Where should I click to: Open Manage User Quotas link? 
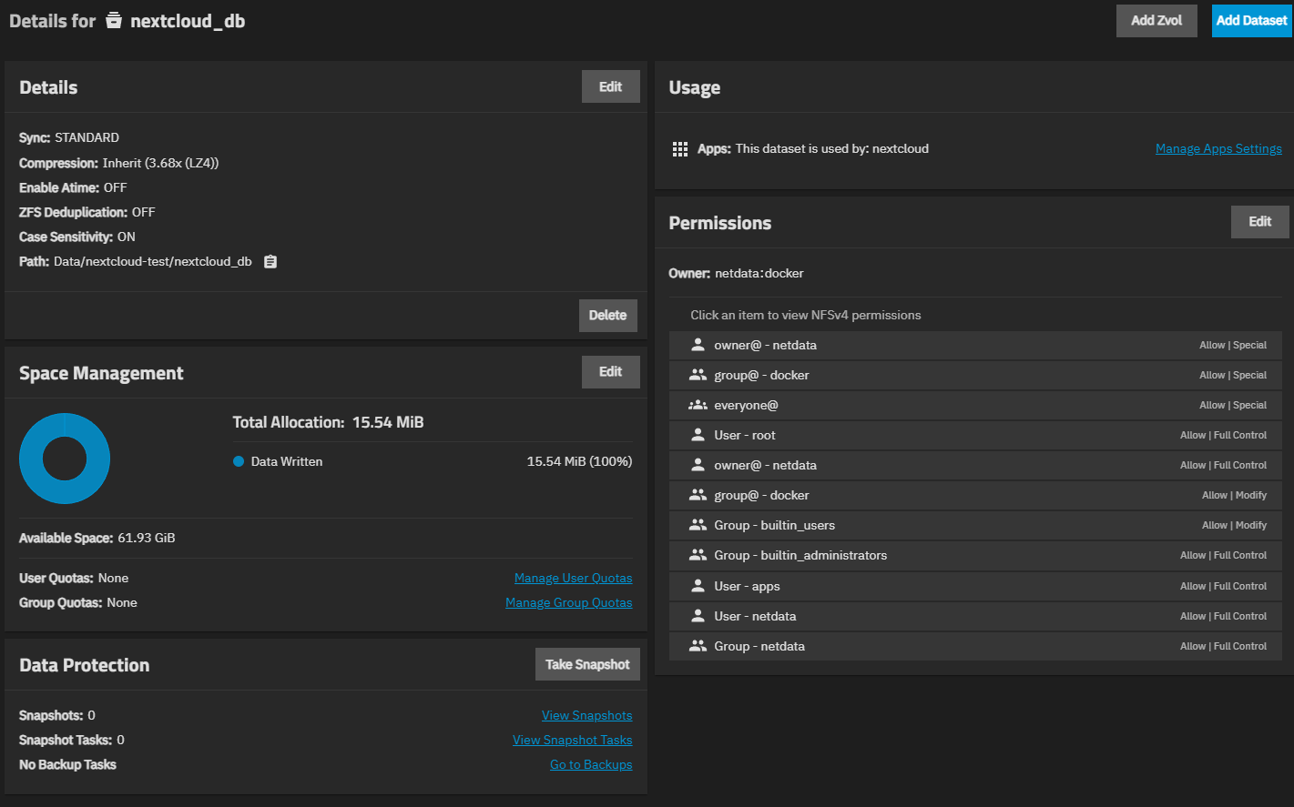point(573,579)
